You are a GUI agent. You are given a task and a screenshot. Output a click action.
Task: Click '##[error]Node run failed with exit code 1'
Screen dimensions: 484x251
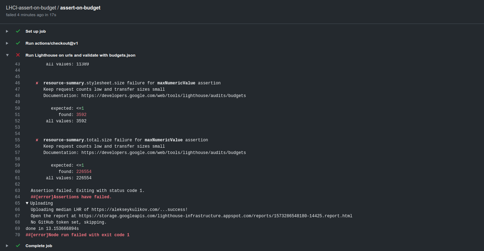pos(77,235)
